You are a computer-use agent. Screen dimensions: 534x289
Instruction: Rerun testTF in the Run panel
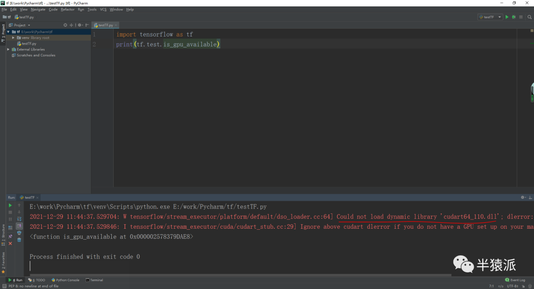[x=10, y=205]
